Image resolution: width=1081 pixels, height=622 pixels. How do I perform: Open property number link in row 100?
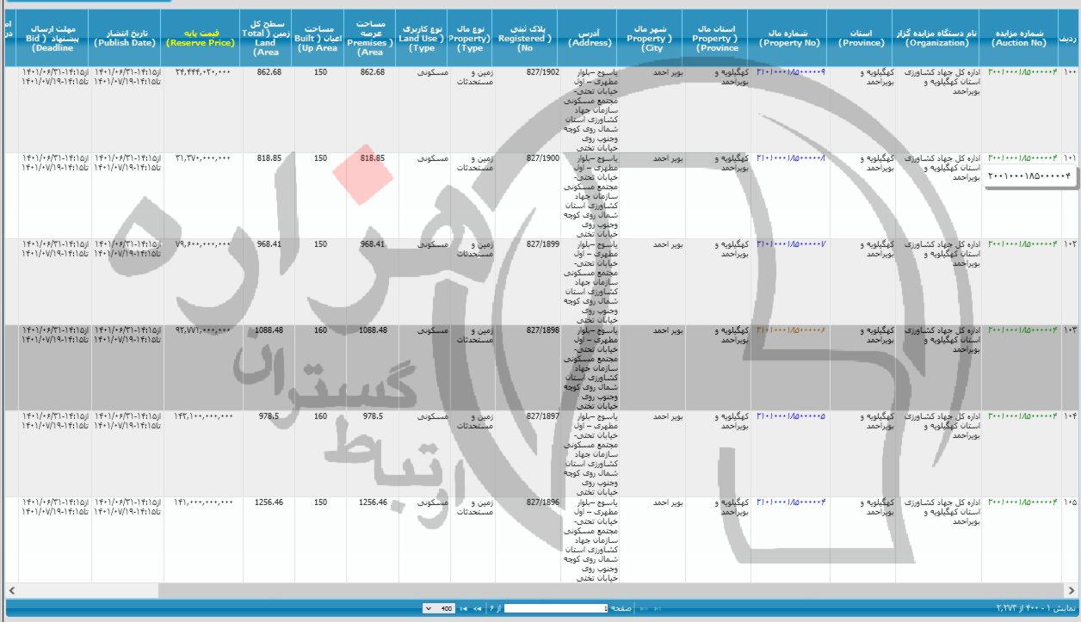[x=790, y=72]
